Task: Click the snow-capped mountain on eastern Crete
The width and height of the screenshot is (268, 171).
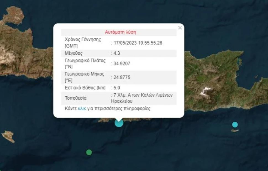Action: pyautogui.click(x=206, y=90)
